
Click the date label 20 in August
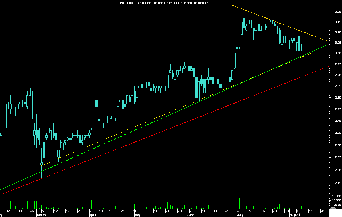tap(322, 211)
